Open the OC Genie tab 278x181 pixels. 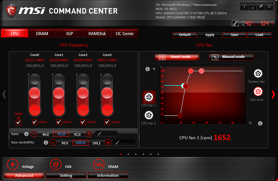(x=125, y=34)
